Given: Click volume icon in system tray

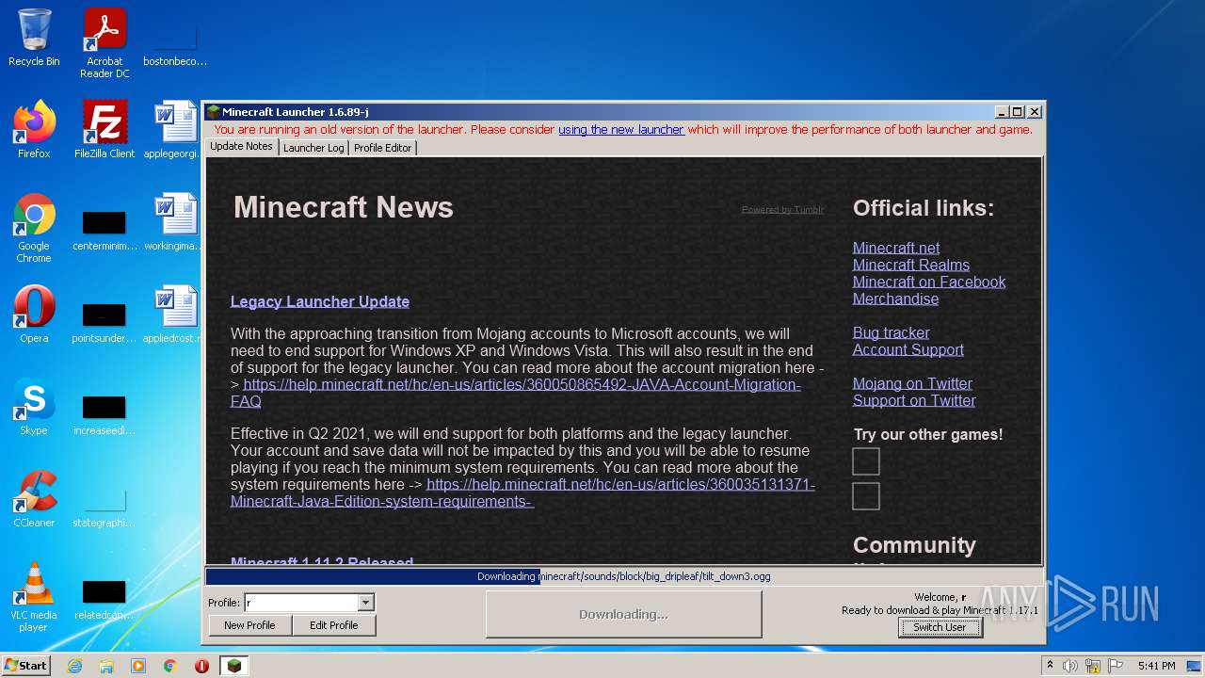Looking at the screenshot, I should [x=1070, y=666].
